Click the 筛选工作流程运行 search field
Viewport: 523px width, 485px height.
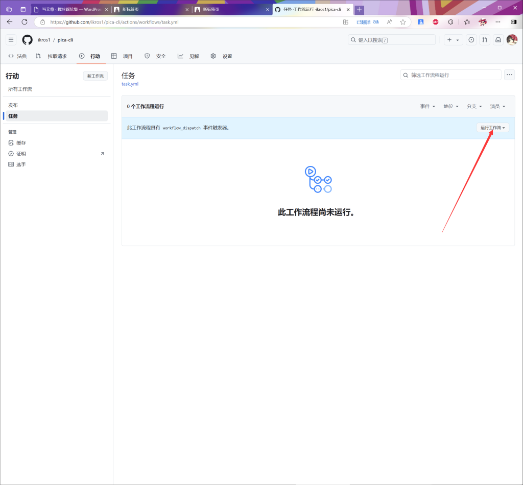pos(451,75)
